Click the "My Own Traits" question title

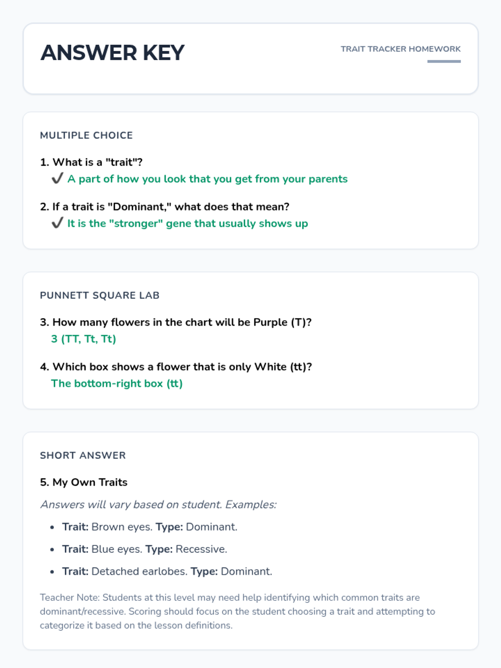[x=84, y=482]
